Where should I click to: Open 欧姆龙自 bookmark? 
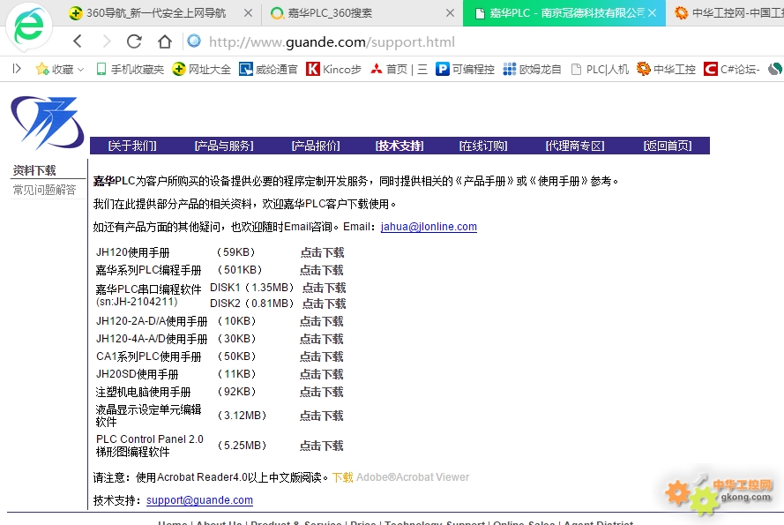pos(533,69)
